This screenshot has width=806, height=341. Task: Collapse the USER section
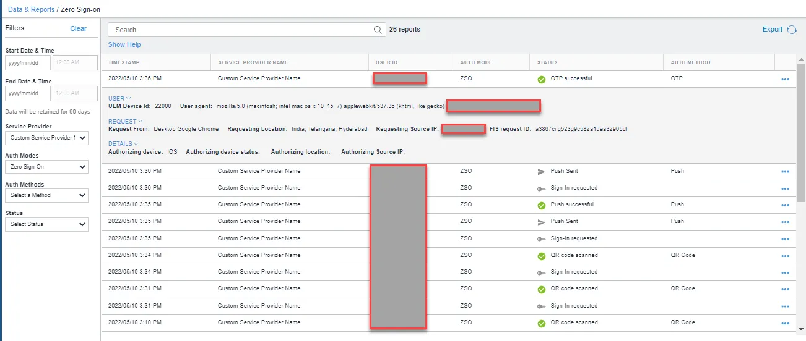(119, 99)
